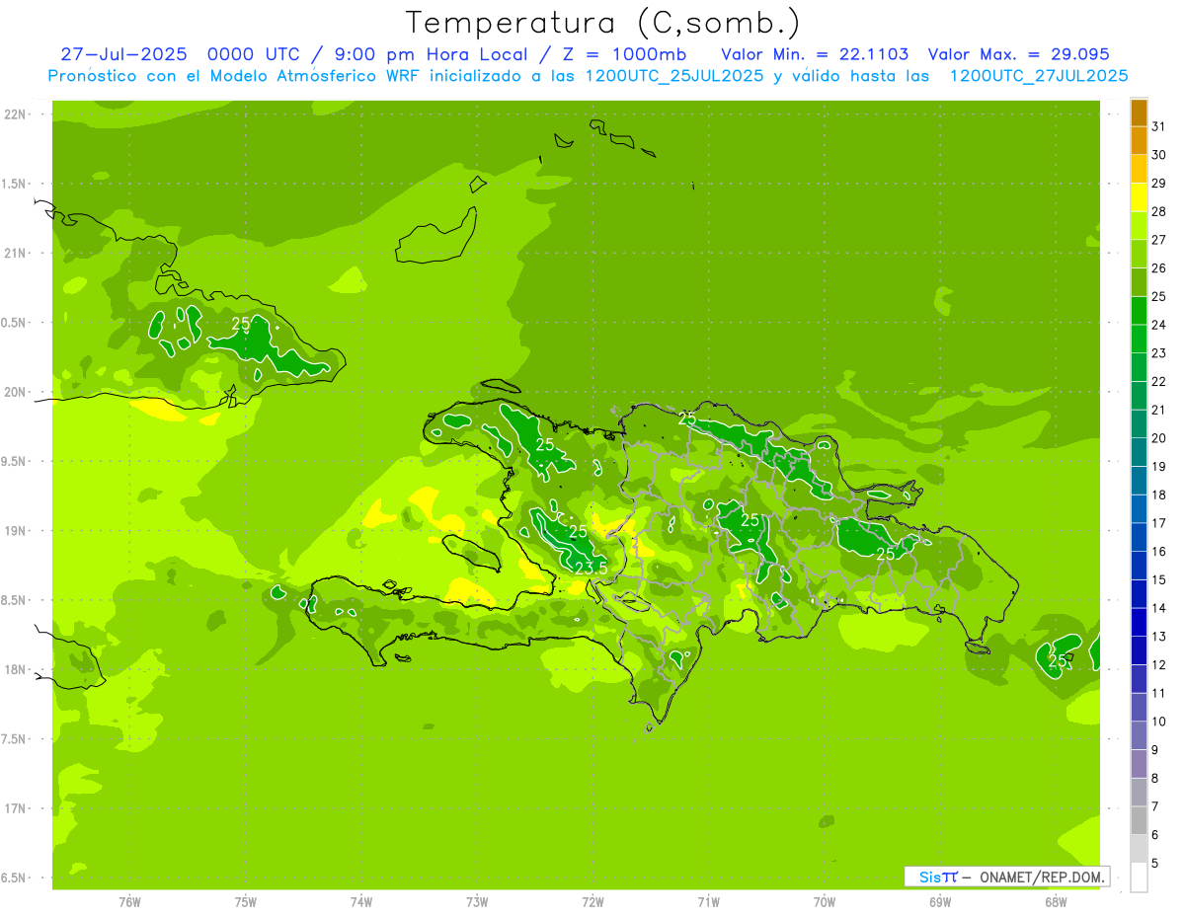The image size is (1185, 915).
Task: Select the '1200UTC_25JUL2025' initialization time
Action: point(673,76)
